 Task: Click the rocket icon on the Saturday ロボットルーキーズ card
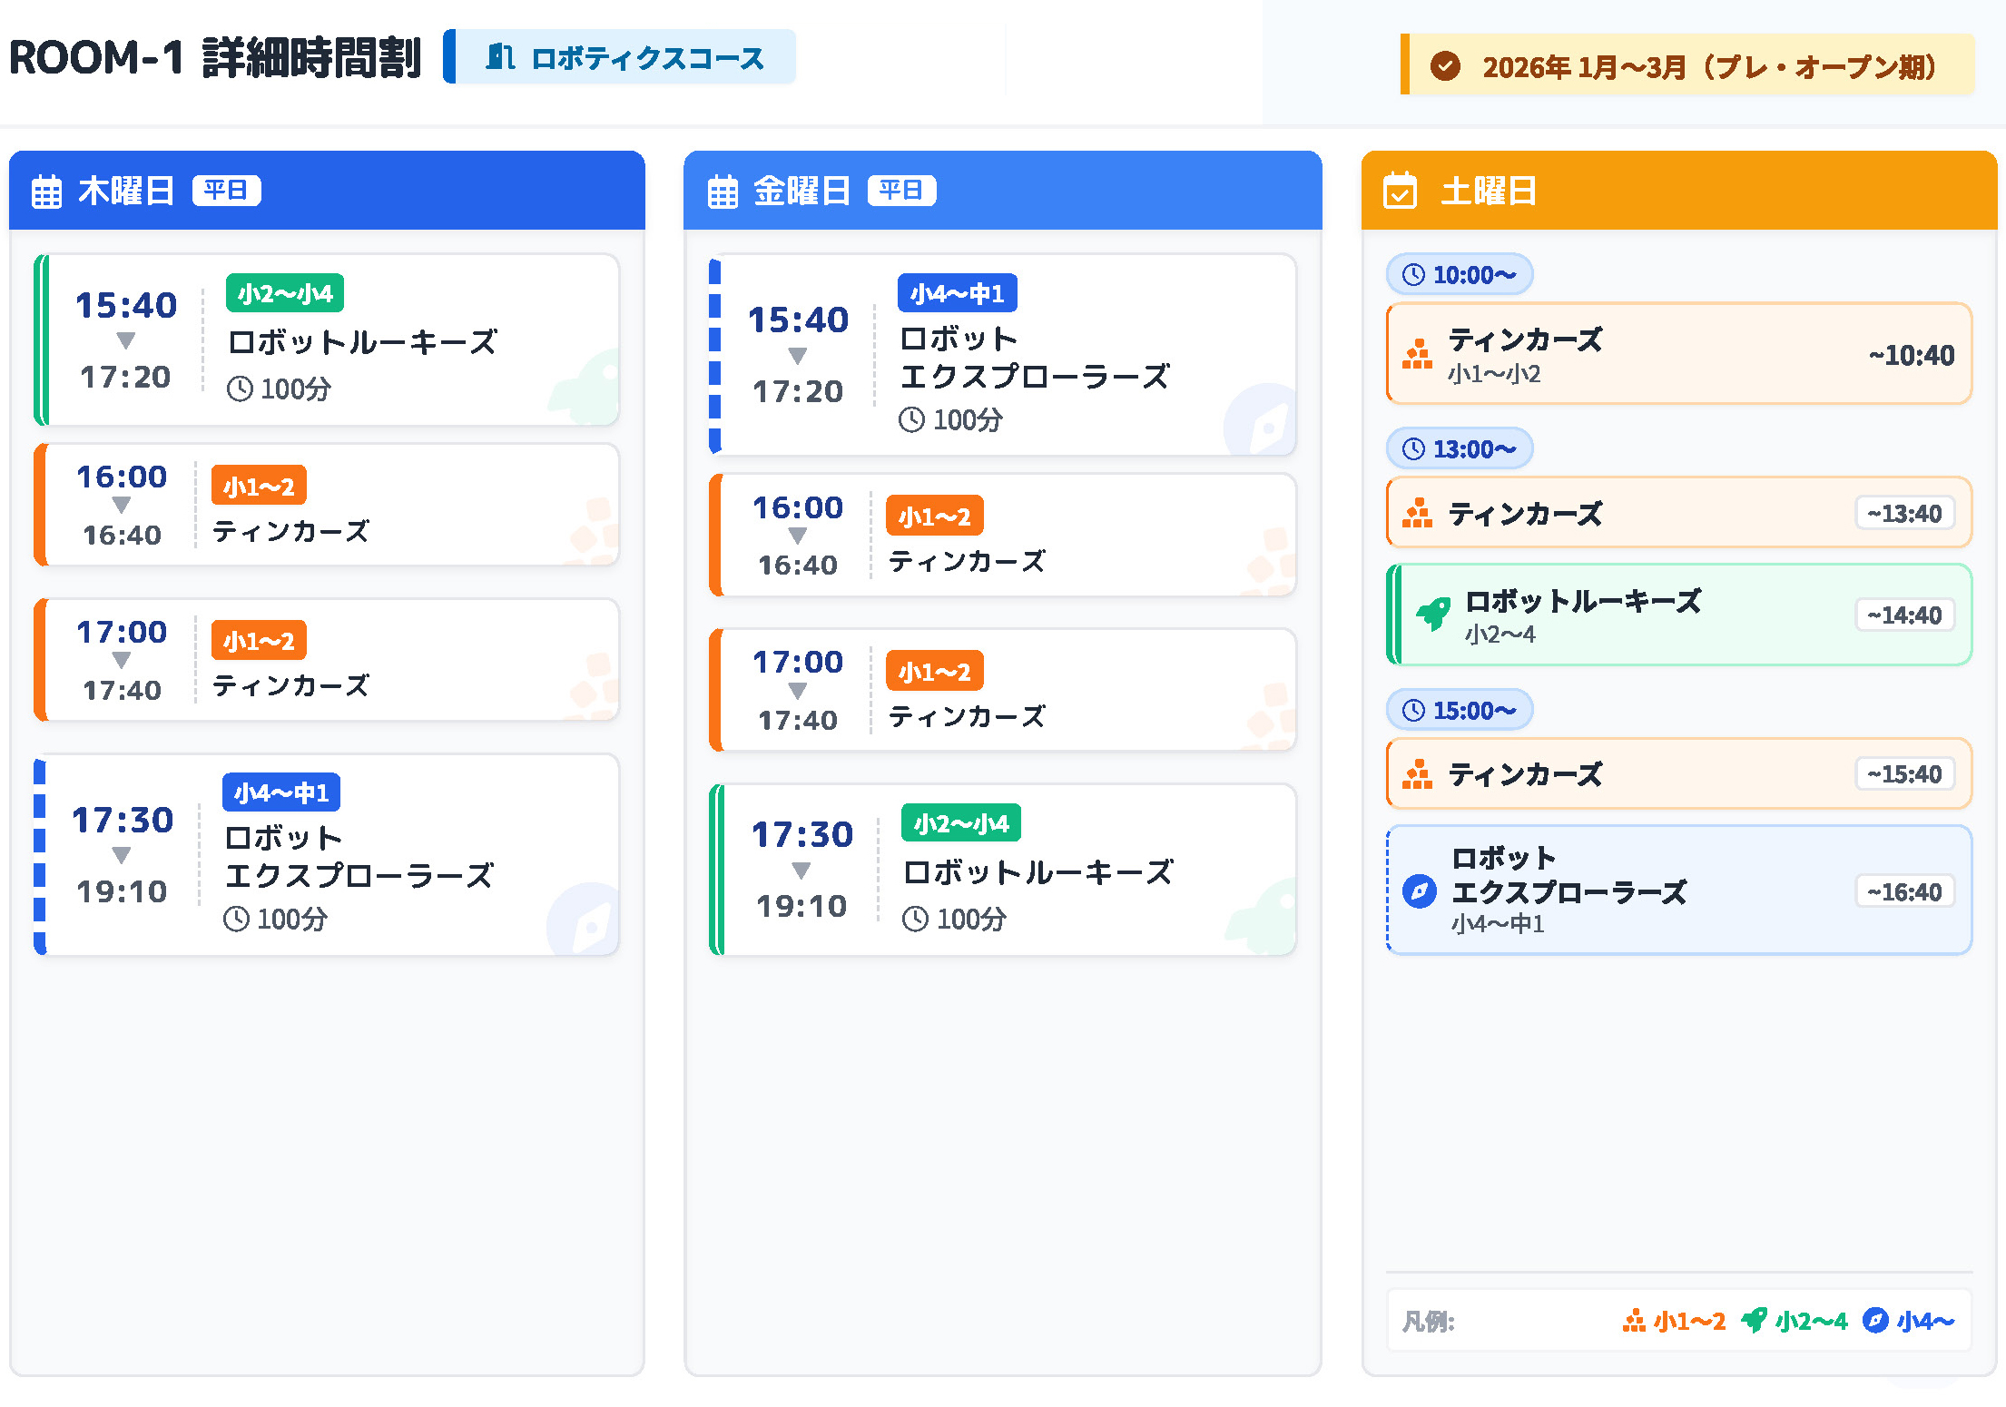[1434, 615]
